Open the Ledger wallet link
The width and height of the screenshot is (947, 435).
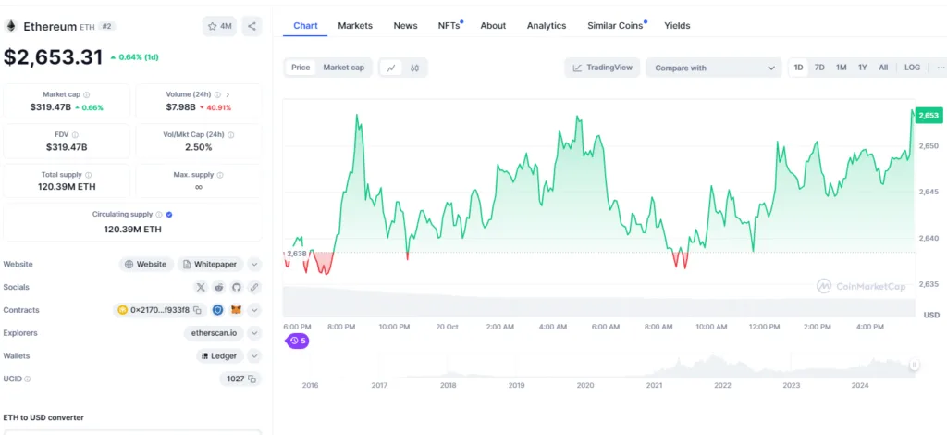(x=220, y=355)
